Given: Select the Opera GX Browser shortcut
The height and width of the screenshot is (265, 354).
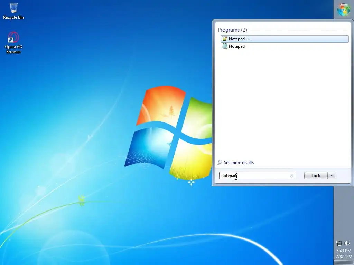Looking at the screenshot, I should point(13,43).
